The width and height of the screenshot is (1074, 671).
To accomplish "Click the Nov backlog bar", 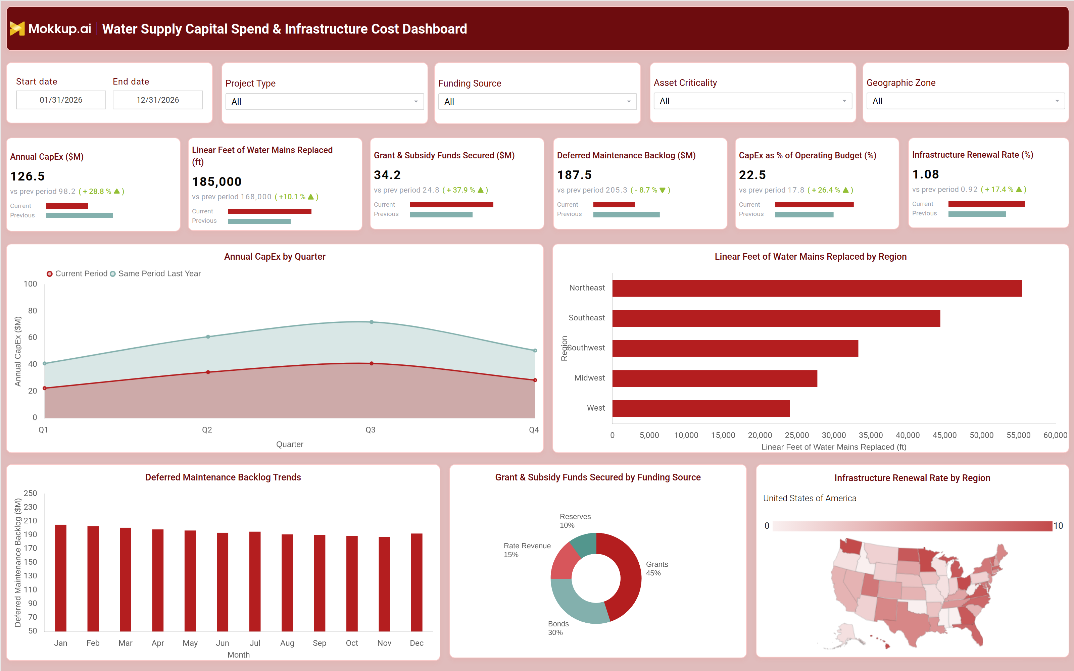I will click(x=384, y=584).
